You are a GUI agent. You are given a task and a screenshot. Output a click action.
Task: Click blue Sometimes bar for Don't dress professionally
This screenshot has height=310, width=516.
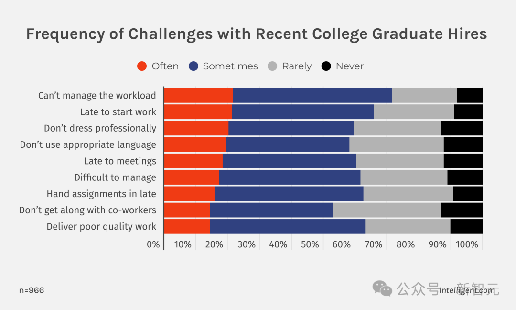coord(291,128)
